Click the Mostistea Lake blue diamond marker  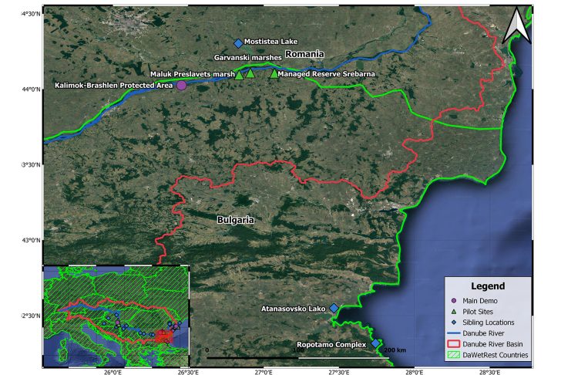(x=238, y=43)
